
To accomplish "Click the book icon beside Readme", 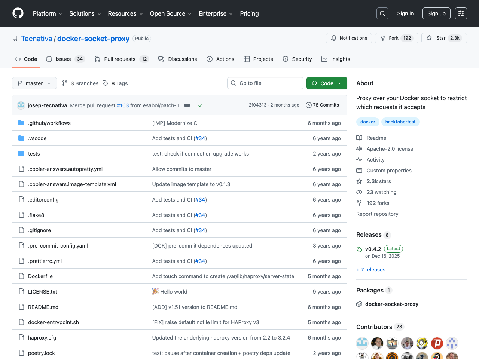I will click(359, 138).
